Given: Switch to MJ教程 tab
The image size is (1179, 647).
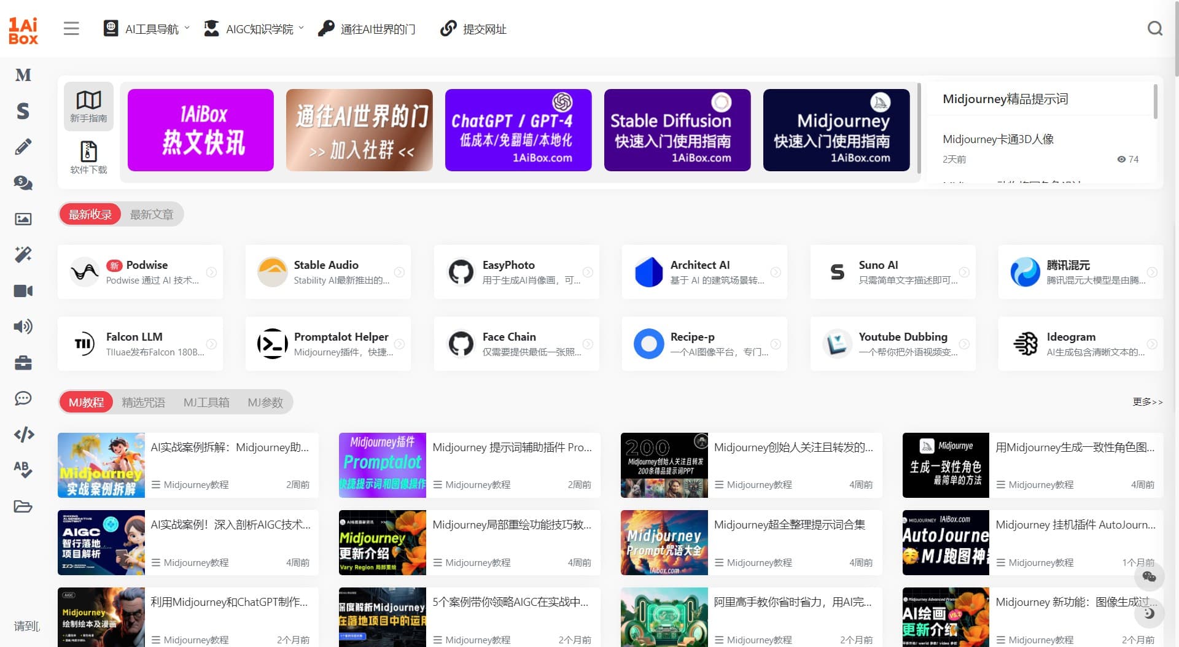Looking at the screenshot, I should pyautogui.click(x=86, y=402).
